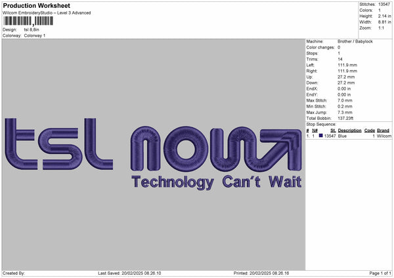
Task: Click the Wilcom brand cell in the stop sequence
Action: click(x=384, y=136)
